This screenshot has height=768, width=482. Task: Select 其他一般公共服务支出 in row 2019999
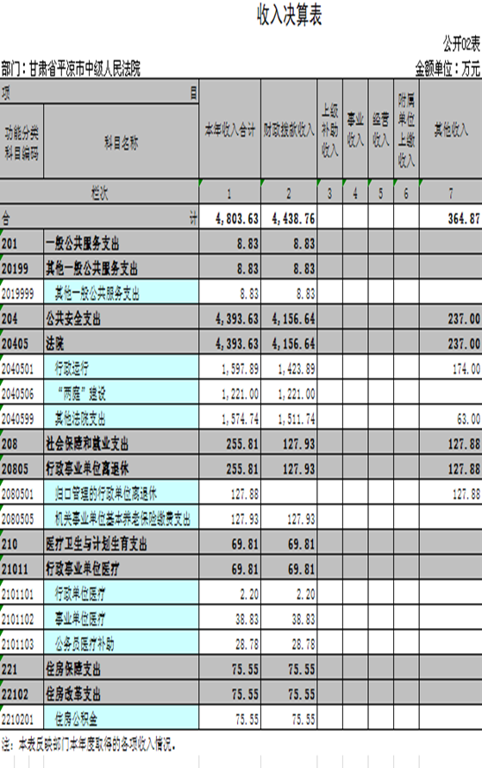point(97,294)
